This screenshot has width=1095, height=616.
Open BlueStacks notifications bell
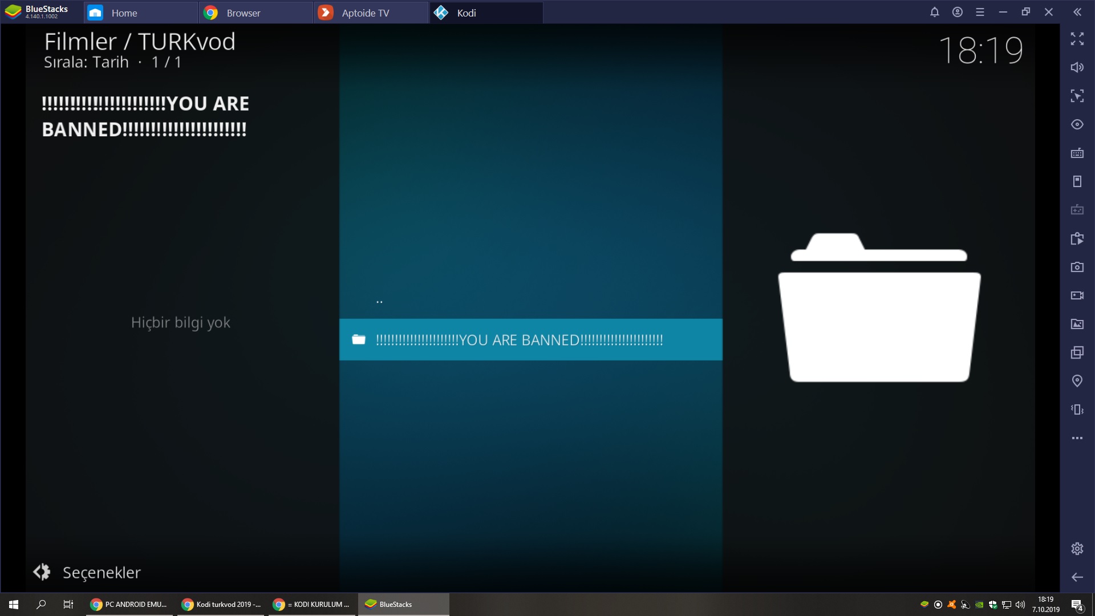pyautogui.click(x=934, y=12)
